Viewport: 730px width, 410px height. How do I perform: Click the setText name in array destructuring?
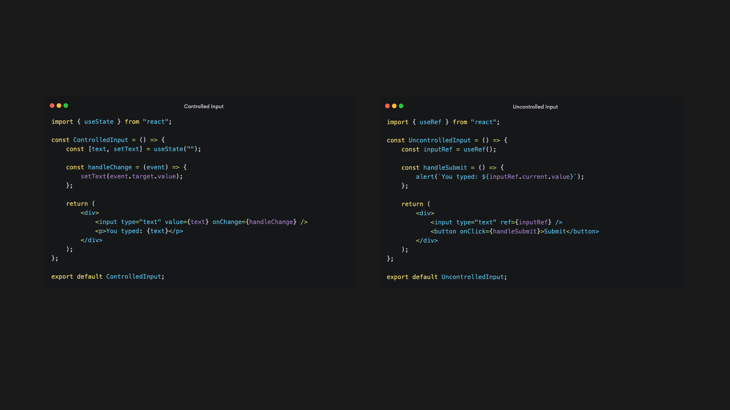[x=126, y=149]
